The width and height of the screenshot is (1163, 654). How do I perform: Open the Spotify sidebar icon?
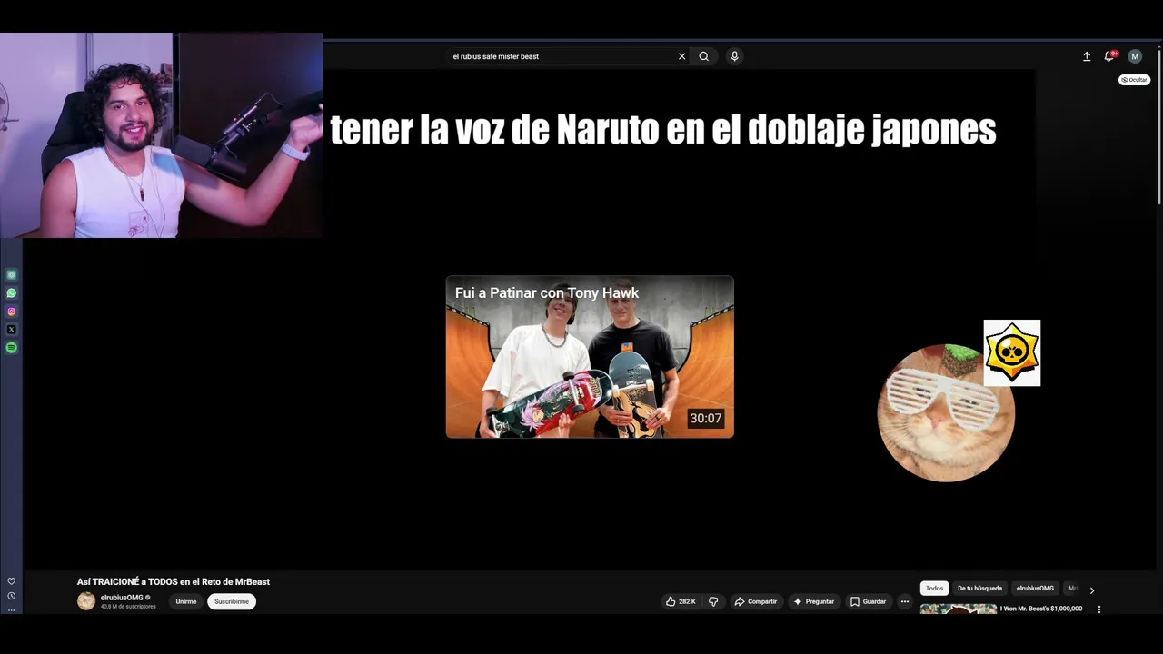tap(12, 348)
